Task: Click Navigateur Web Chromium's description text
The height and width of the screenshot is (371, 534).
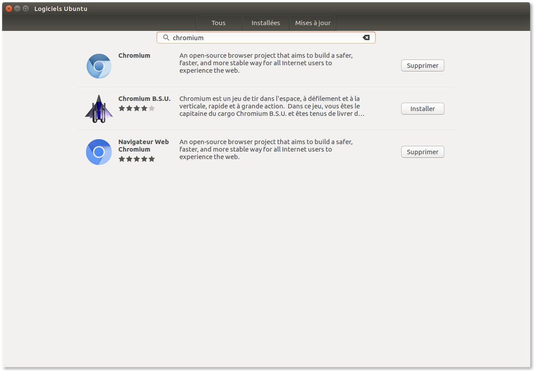Action: pyautogui.click(x=266, y=149)
